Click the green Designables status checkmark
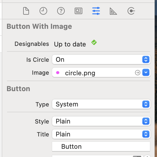Image resolution: width=157 pixels, height=157 pixels. click(x=94, y=42)
